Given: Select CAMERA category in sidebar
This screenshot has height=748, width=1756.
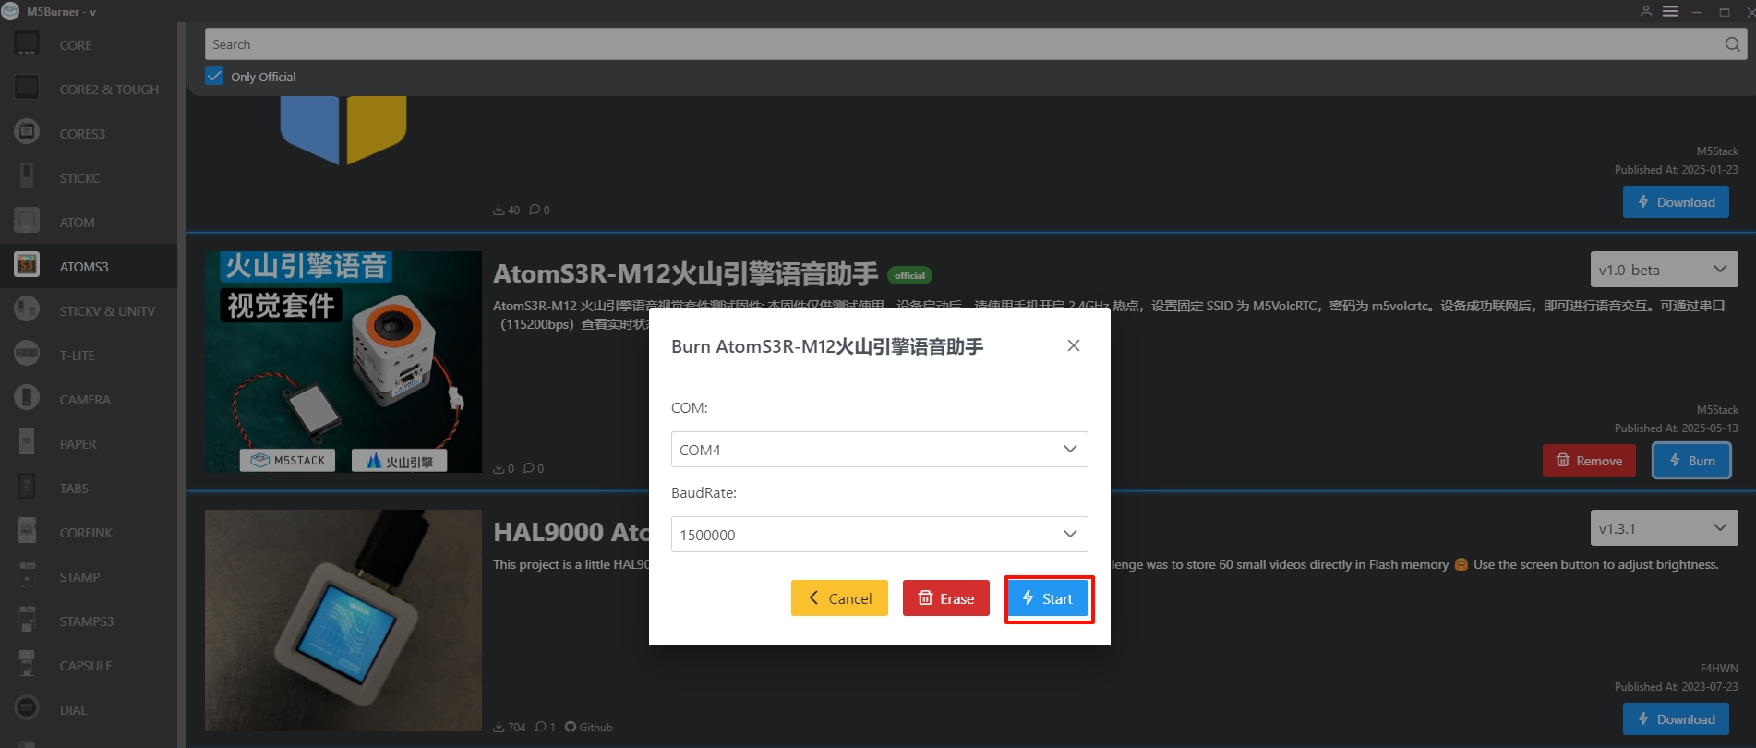Looking at the screenshot, I should (89, 399).
